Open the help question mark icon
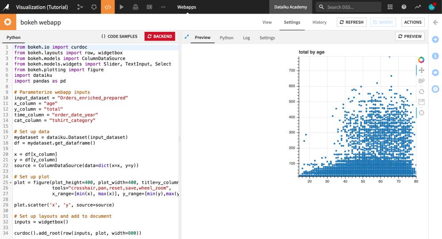This screenshot has height=239, width=442. click(x=404, y=7)
